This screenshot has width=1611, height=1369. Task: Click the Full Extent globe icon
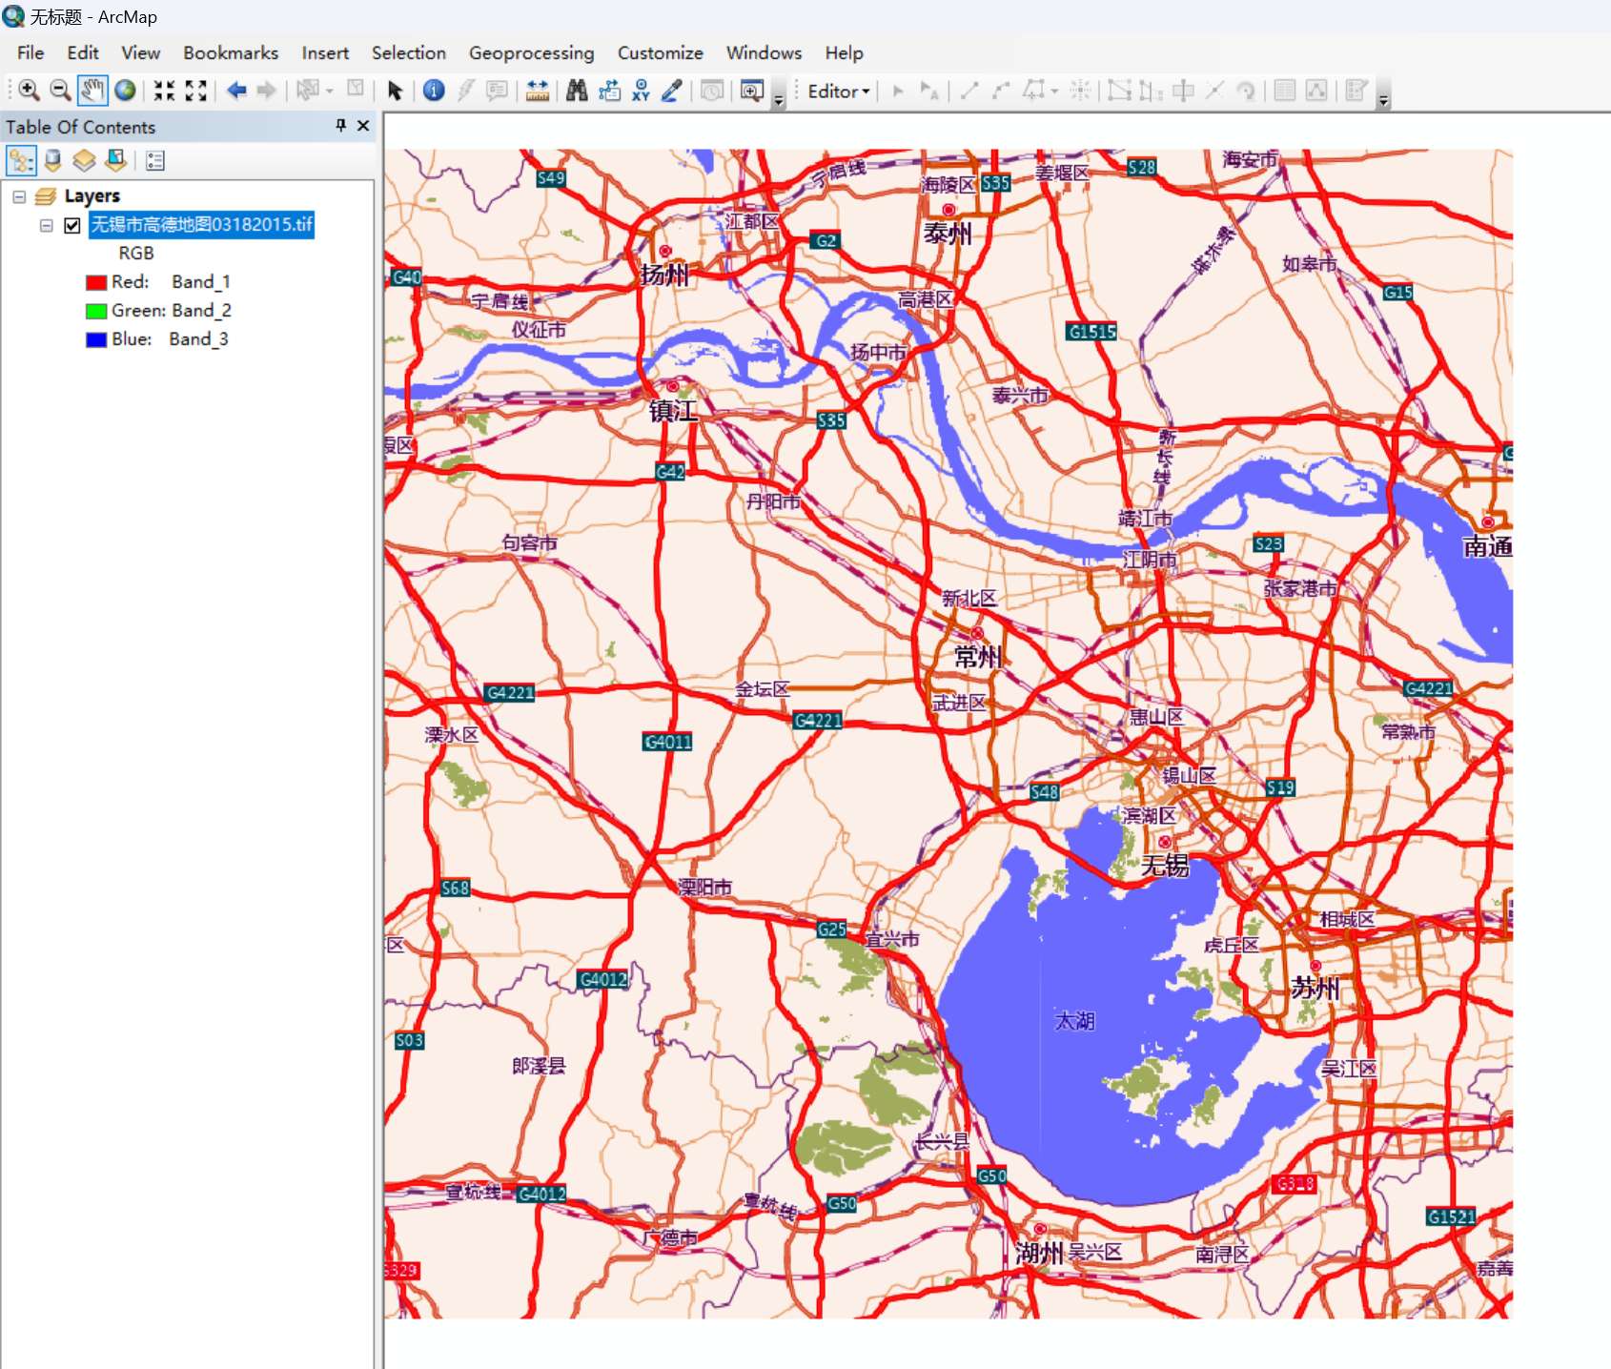pos(125,91)
